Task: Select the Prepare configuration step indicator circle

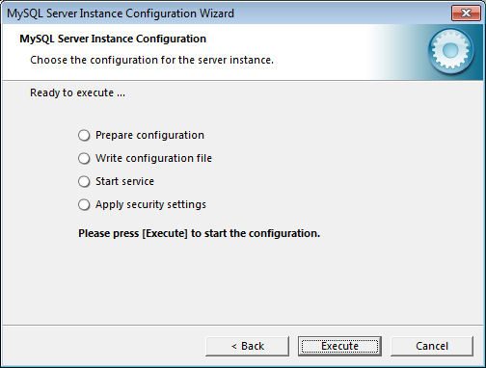Action: (x=84, y=135)
